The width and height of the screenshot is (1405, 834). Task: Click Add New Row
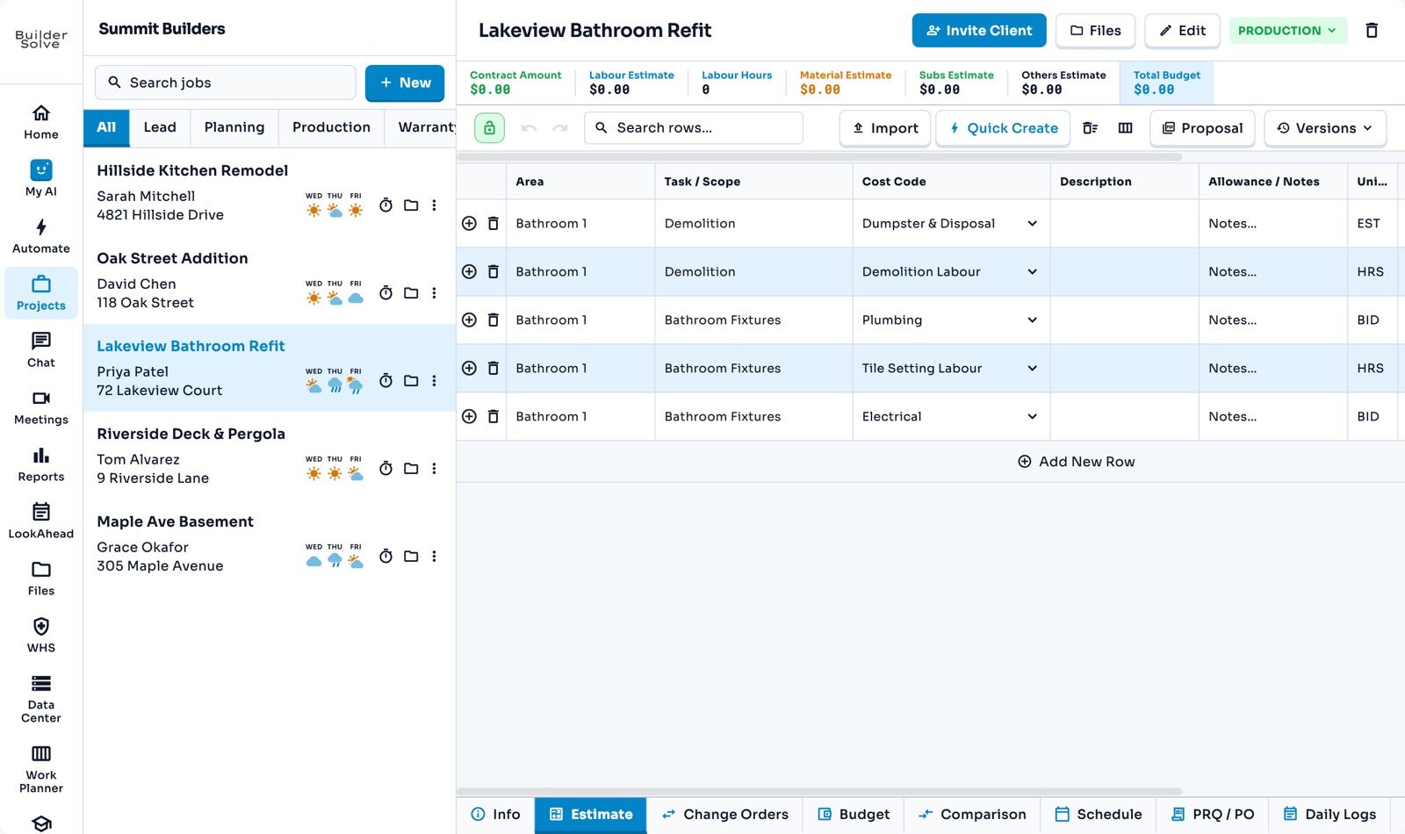(x=1076, y=462)
